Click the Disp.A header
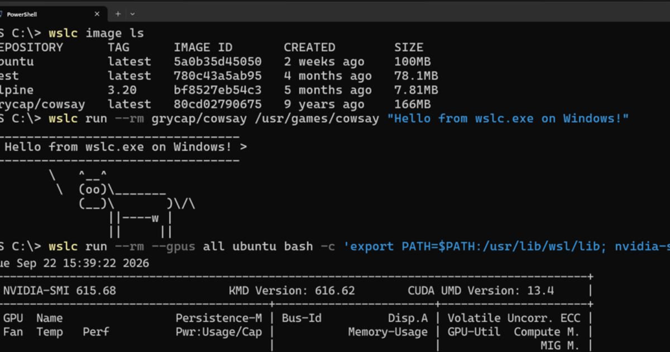The image size is (670, 352). point(408,318)
